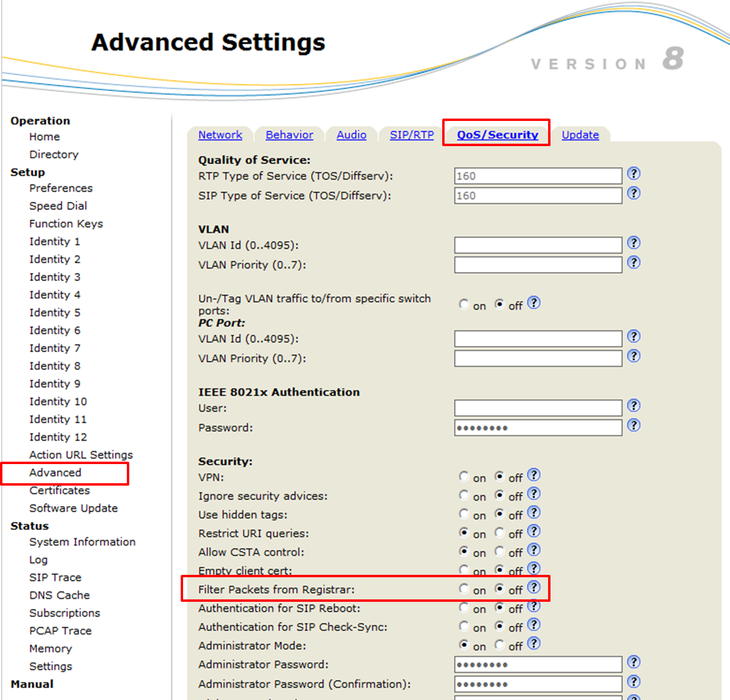This screenshot has width=730, height=700.
Task: Click the VPN help icon
Action: 534,475
